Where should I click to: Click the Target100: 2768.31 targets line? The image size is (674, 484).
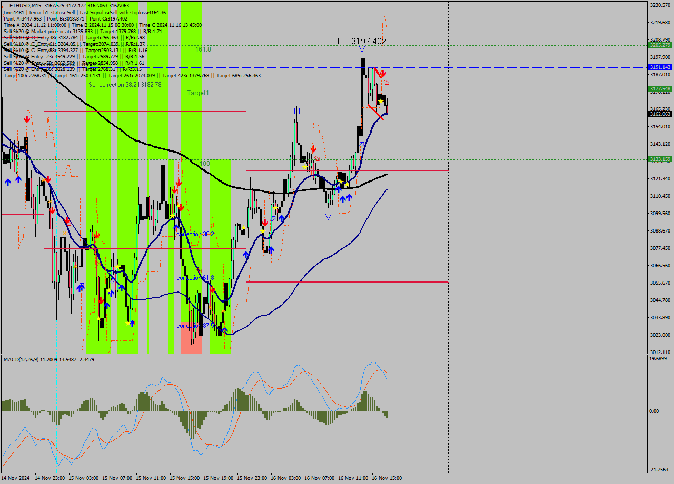132,76
